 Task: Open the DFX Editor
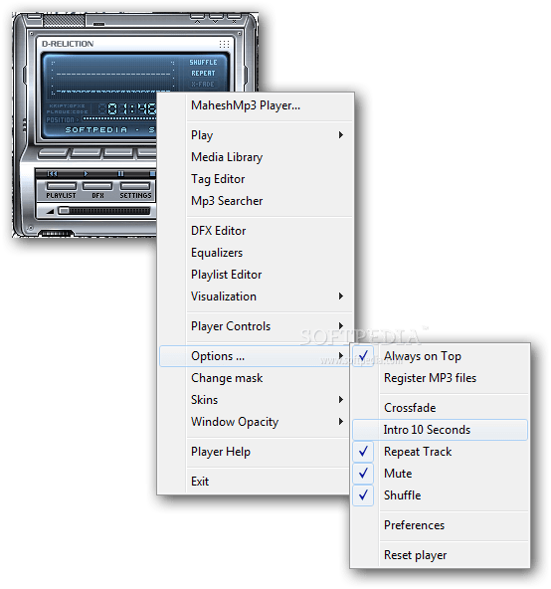point(257,231)
